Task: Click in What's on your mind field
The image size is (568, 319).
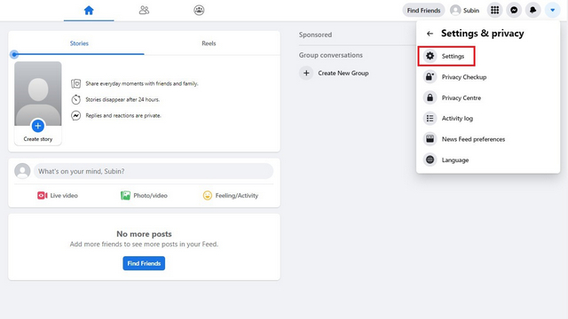Action: 154,171
